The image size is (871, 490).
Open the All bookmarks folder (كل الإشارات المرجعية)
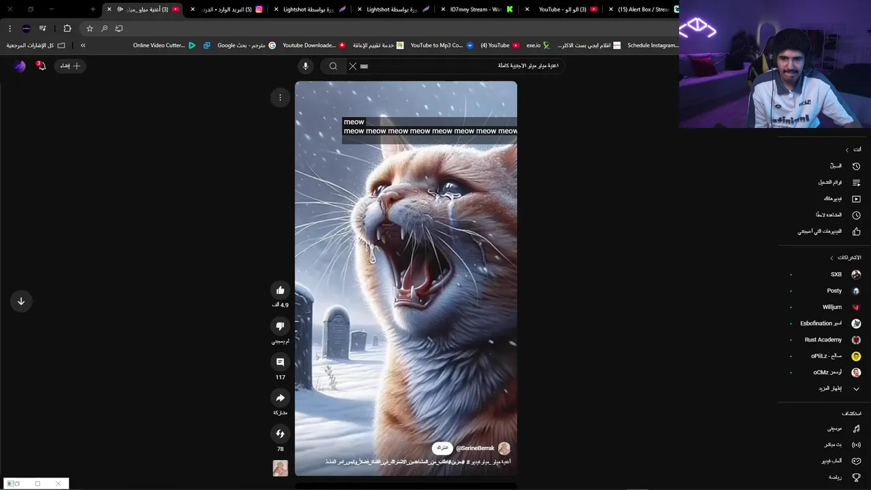tap(35, 46)
